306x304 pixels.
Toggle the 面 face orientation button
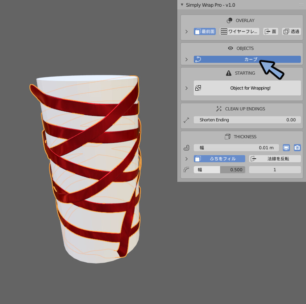tap(270, 31)
